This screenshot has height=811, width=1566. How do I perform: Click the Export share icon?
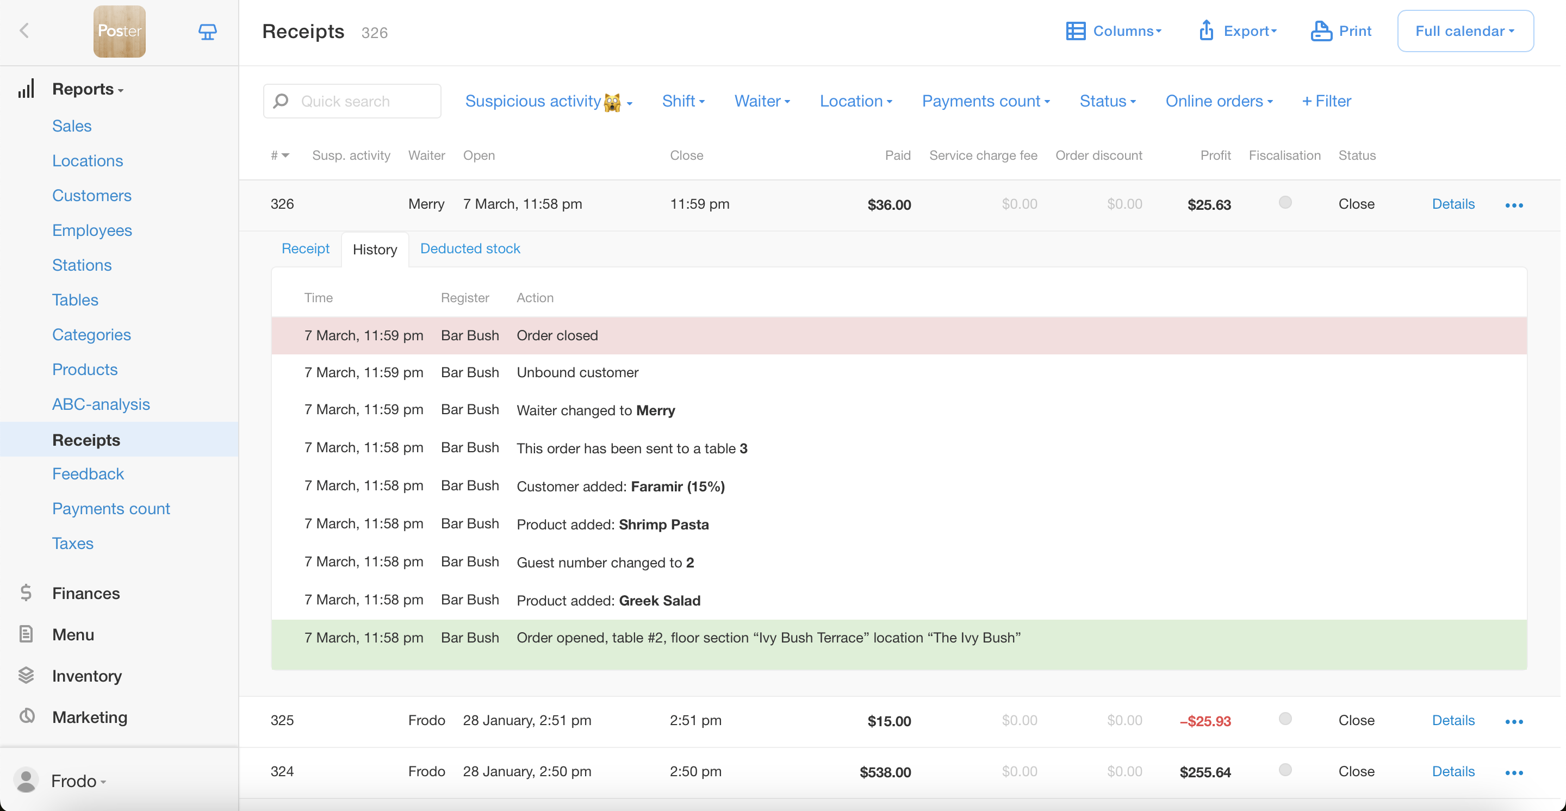coord(1206,30)
